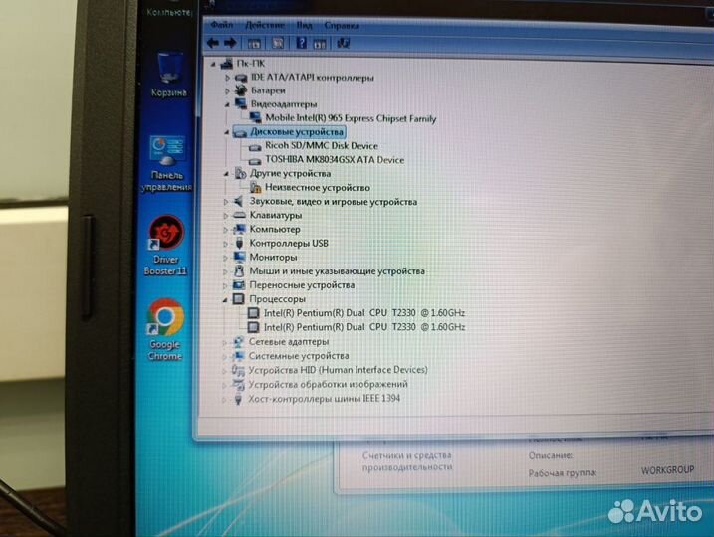
Task: Open Google Chrome desktop shortcut
Action: [x=165, y=330]
